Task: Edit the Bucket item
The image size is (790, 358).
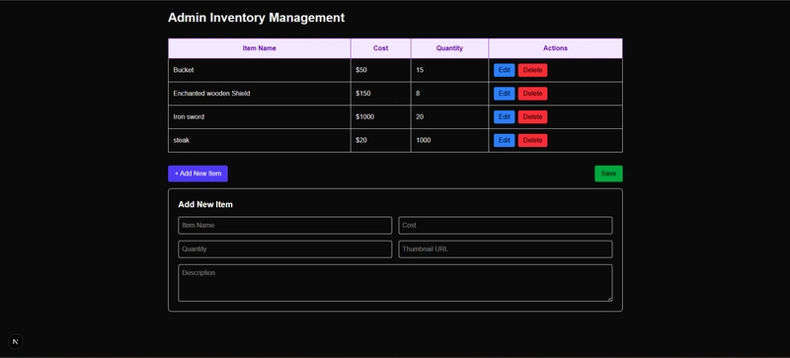Action: point(504,70)
